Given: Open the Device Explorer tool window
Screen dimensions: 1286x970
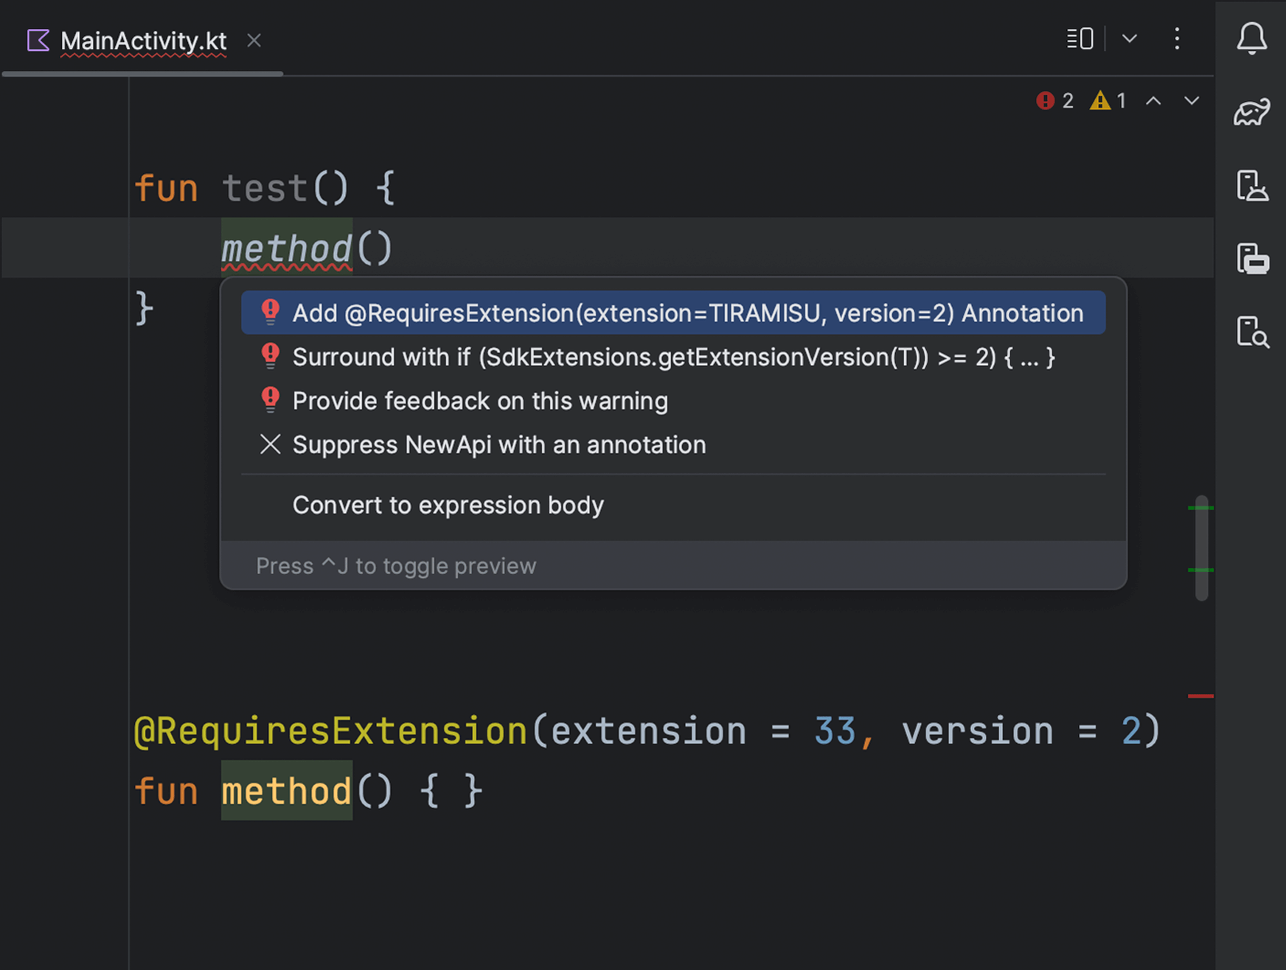Looking at the screenshot, I should point(1251,332).
